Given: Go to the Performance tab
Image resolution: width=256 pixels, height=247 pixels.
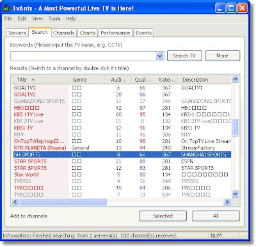Looking at the screenshot, I should tap(115, 33).
